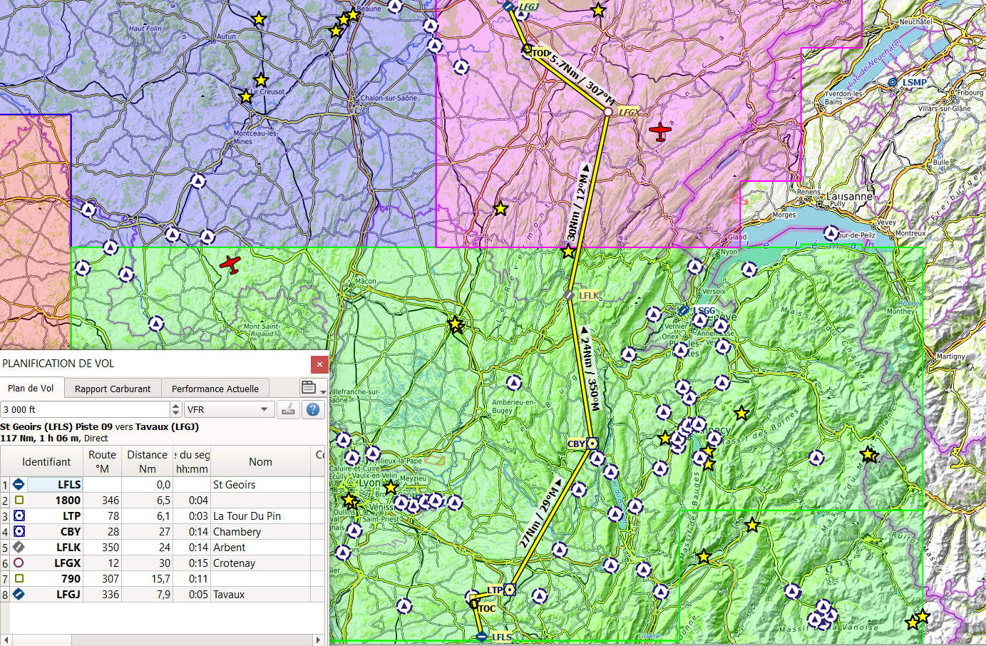Open the VFR flight type dropdown

point(228,409)
